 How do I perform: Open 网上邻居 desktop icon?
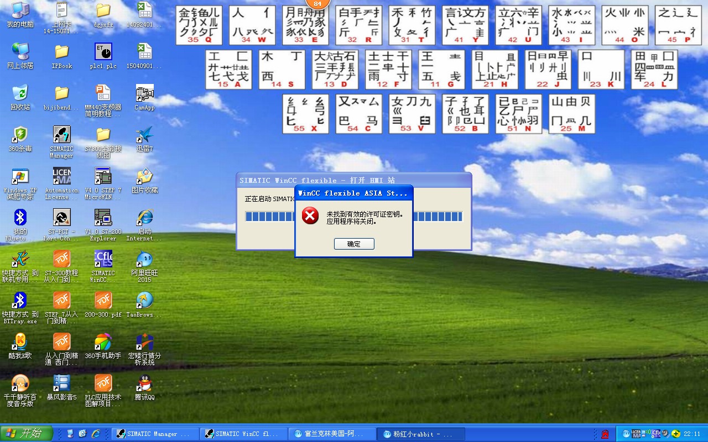pos(20,56)
